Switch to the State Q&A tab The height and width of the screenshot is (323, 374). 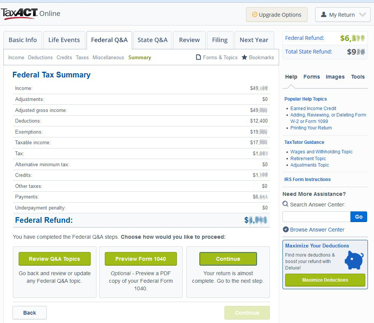(x=152, y=40)
